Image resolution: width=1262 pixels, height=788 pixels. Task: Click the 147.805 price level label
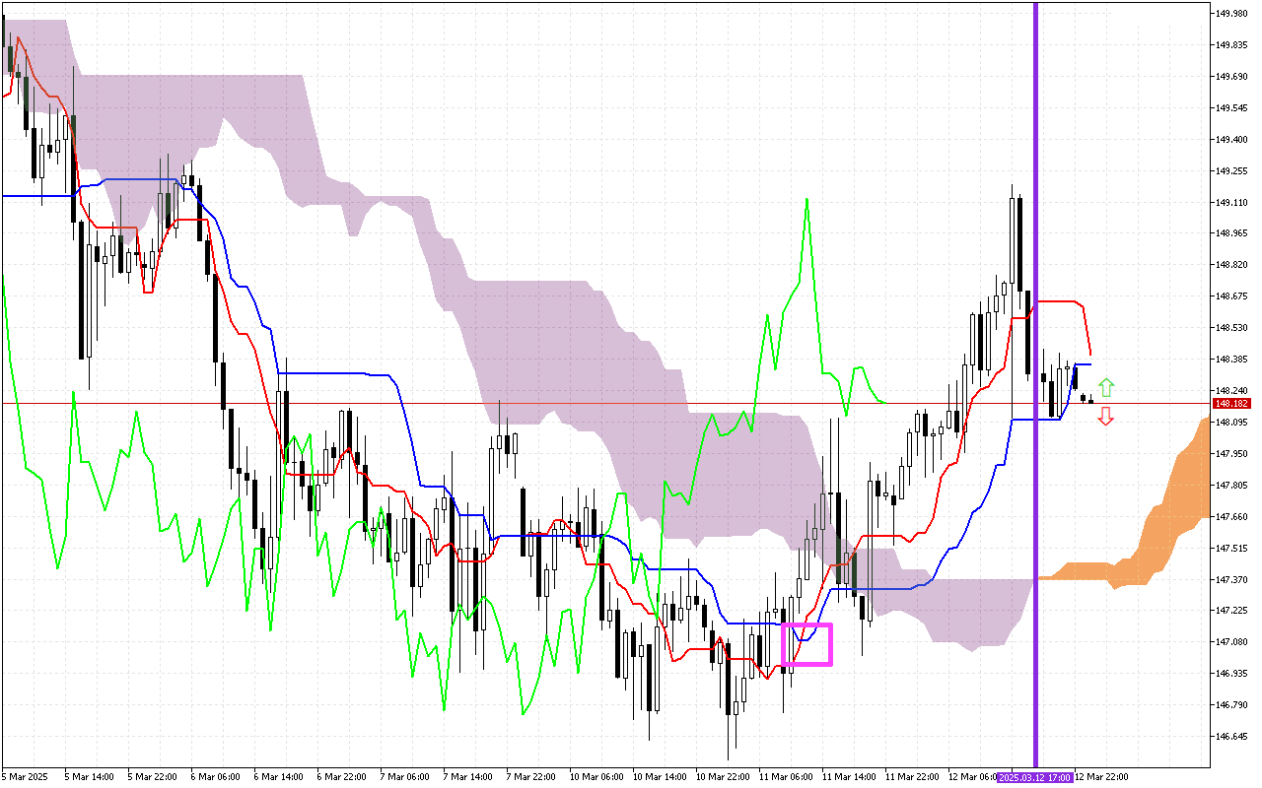pyautogui.click(x=1232, y=486)
